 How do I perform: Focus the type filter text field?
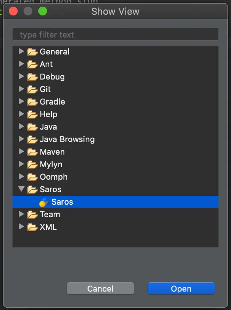pyautogui.click(x=115, y=35)
